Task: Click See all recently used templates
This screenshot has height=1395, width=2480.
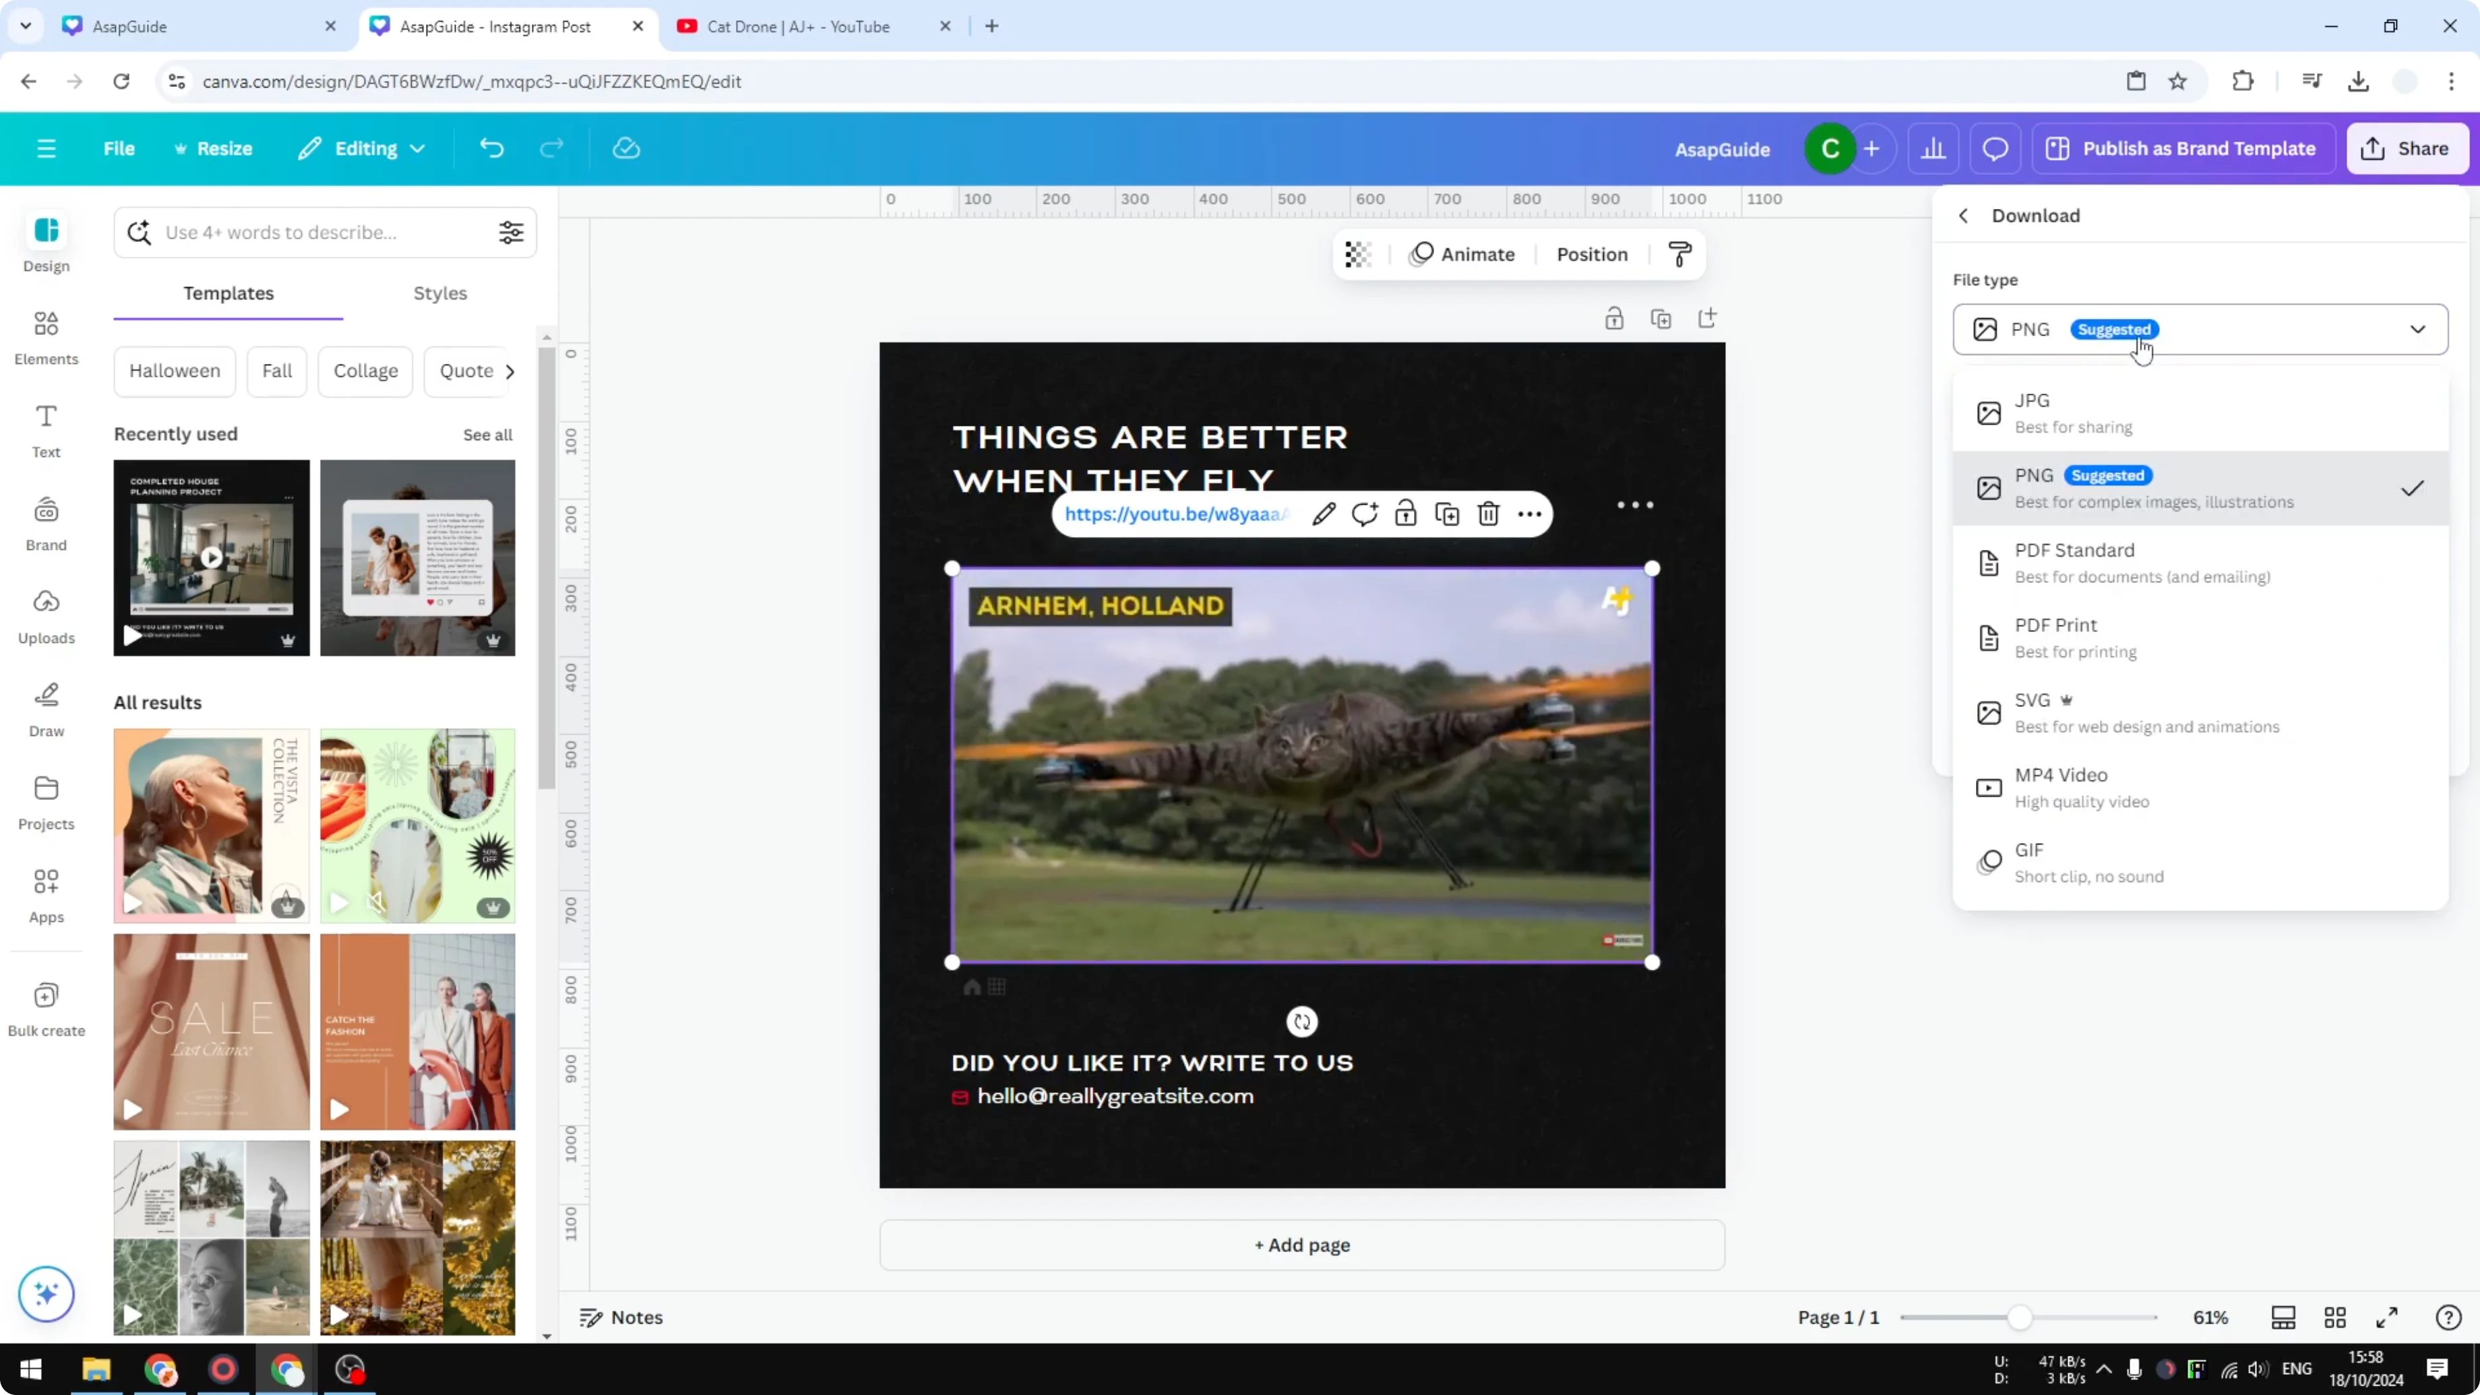Action: [x=487, y=434]
